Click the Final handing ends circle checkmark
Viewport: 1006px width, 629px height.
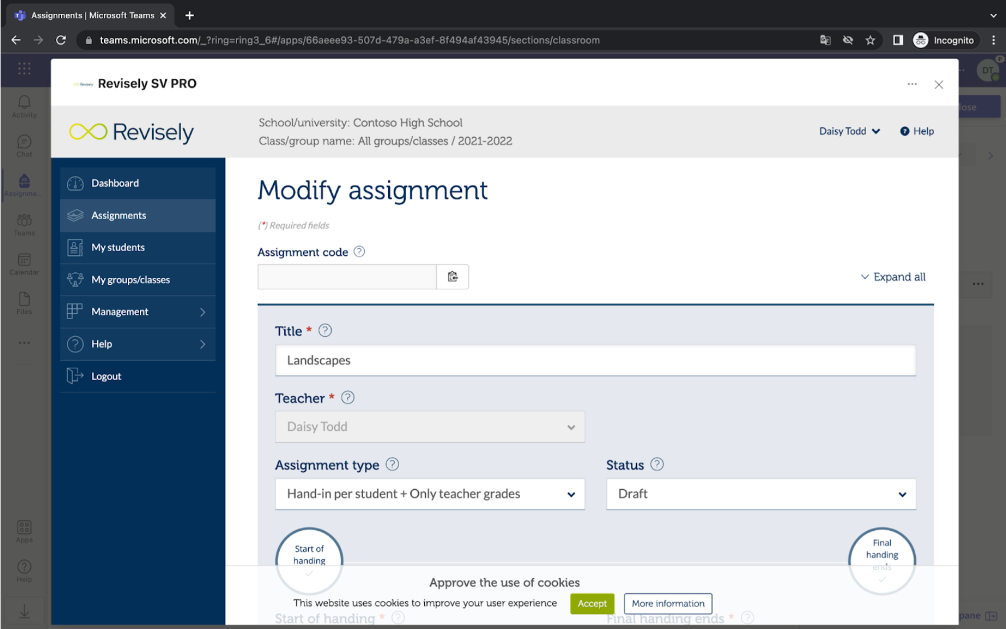[882, 578]
